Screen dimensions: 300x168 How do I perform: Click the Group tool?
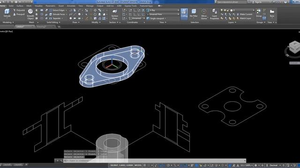pos(259,13)
